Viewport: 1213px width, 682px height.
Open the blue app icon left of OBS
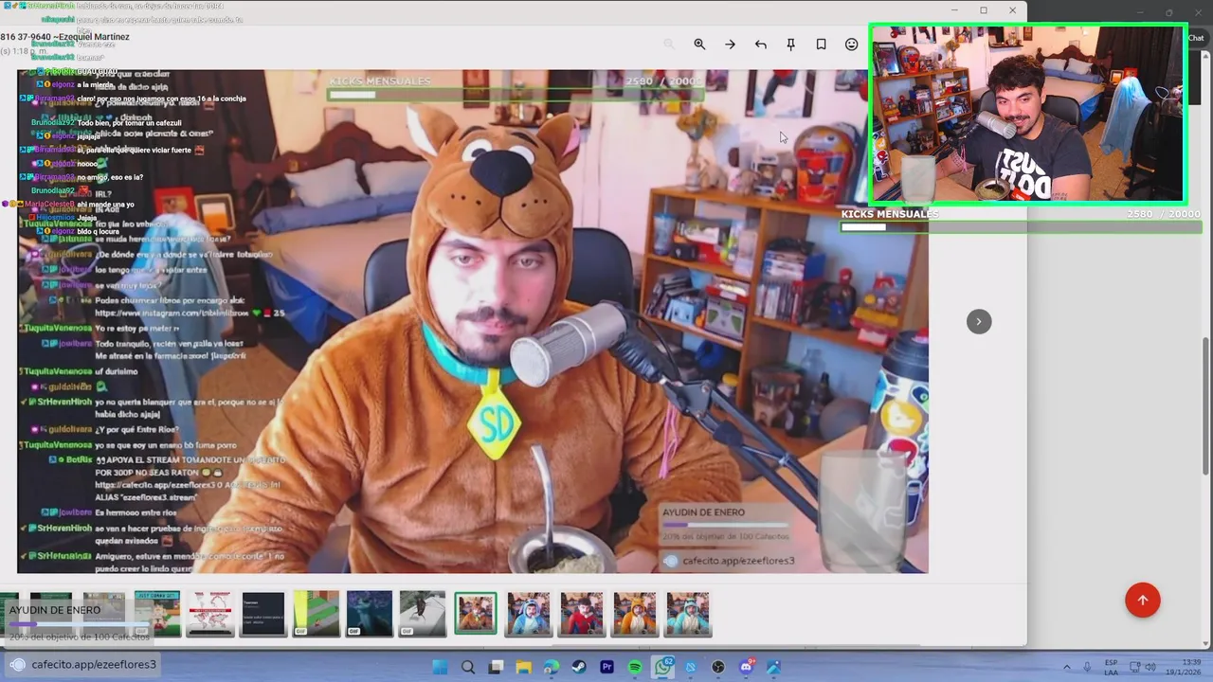pyautogui.click(x=691, y=667)
